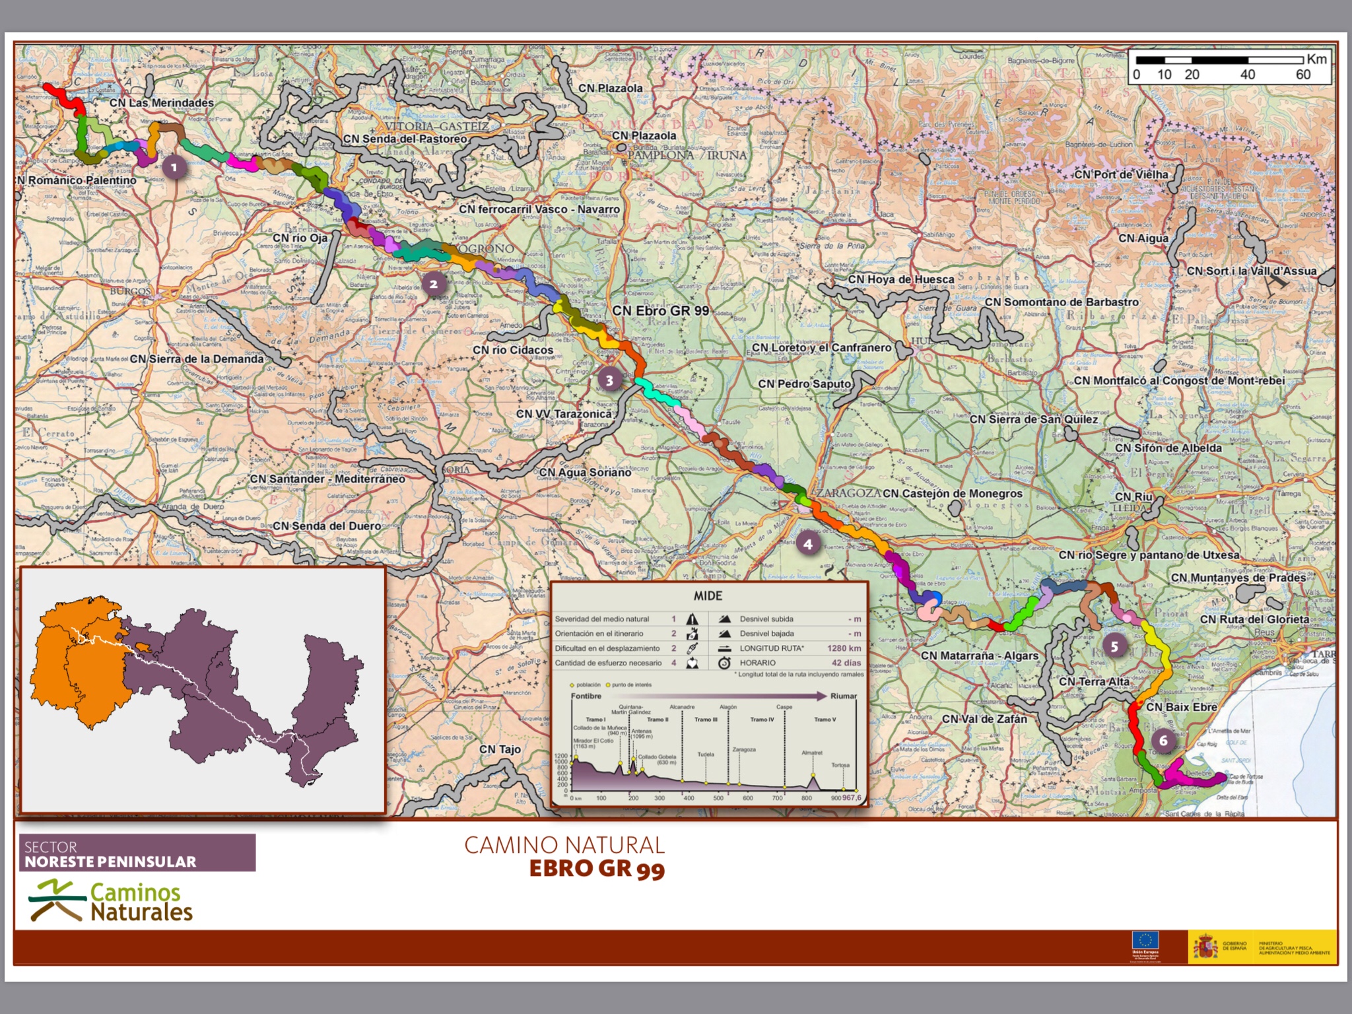Click the Tramo III section in elevation profile
This screenshot has height=1014, width=1352.
705,720
